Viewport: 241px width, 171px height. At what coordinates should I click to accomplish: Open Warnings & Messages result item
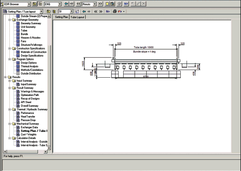[32, 92]
